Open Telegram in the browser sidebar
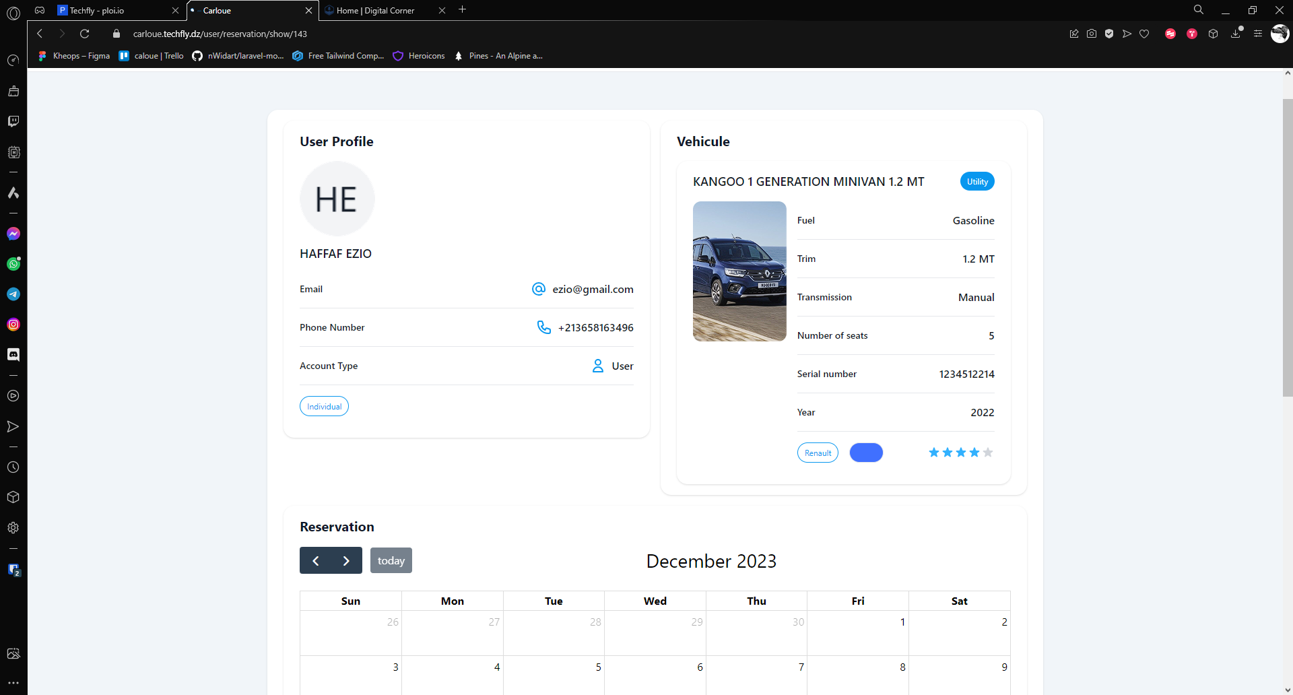This screenshot has width=1293, height=695. pos(13,294)
